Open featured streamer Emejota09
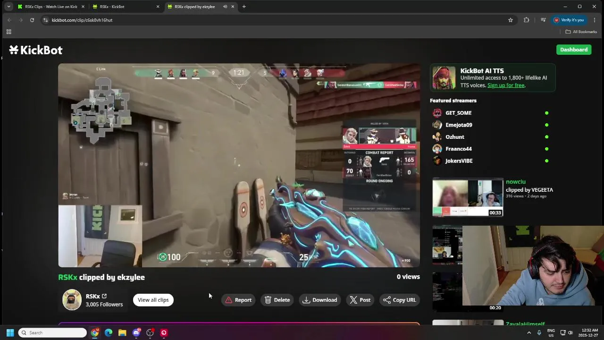 pyautogui.click(x=459, y=125)
